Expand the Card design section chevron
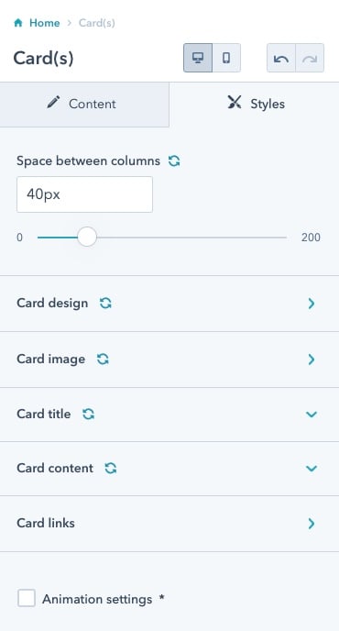 click(312, 304)
